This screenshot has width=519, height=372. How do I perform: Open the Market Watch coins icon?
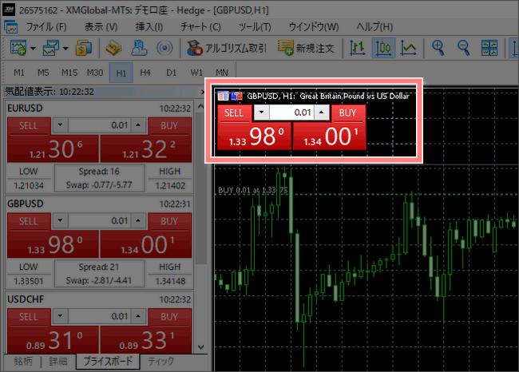[84, 48]
